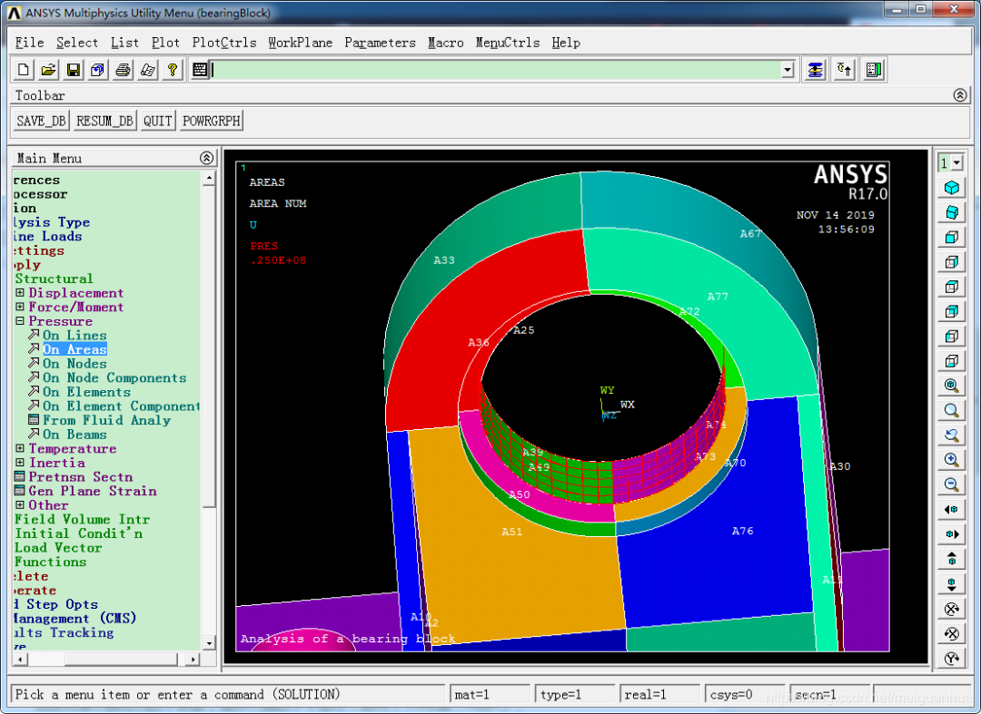Expand the Temperature tree node
Viewport: 981px width, 714px height.
tap(20, 448)
